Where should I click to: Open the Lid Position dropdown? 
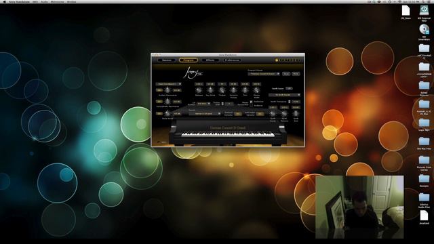pyautogui.click(x=203, y=104)
